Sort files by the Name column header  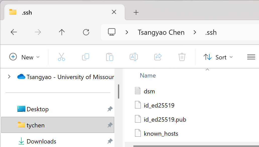[x=148, y=76]
